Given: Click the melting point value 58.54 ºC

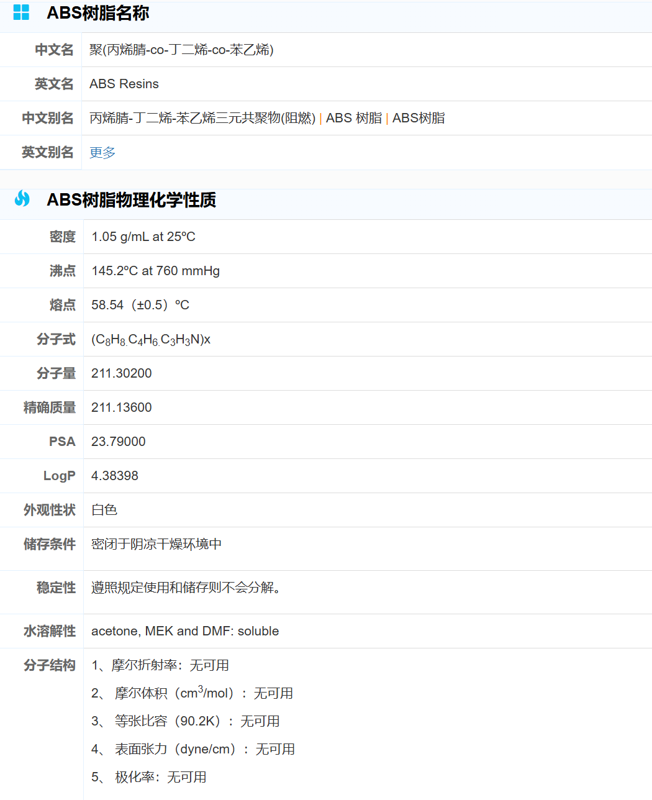Looking at the screenshot, I should click(140, 305).
